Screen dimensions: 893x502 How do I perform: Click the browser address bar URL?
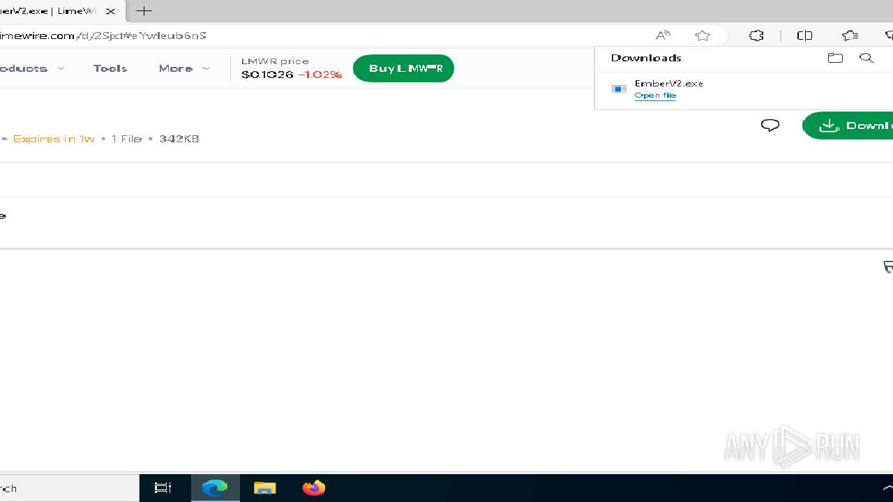coord(103,36)
